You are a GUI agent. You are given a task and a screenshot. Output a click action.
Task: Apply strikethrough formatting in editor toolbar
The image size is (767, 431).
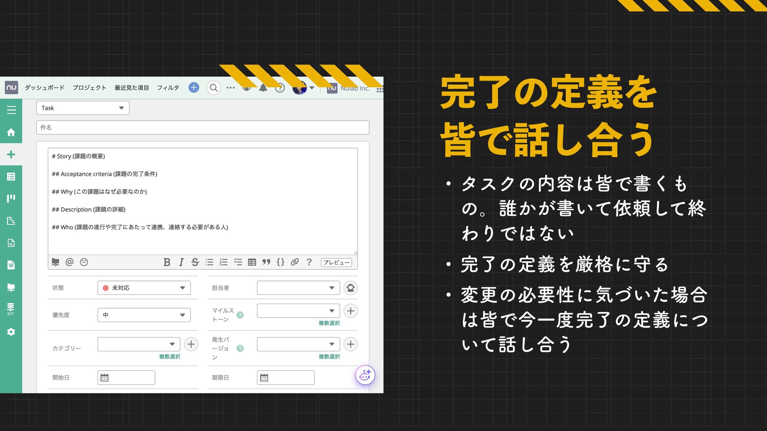[x=195, y=262]
